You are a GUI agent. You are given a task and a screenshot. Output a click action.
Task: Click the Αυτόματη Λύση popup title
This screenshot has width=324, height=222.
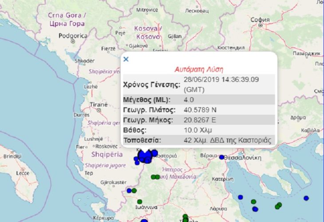[198, 69]
